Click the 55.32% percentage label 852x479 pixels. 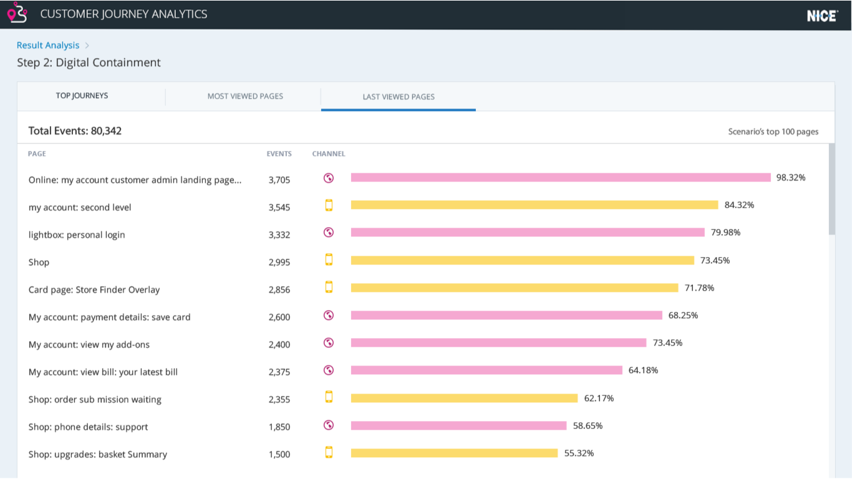pos(579,453)
